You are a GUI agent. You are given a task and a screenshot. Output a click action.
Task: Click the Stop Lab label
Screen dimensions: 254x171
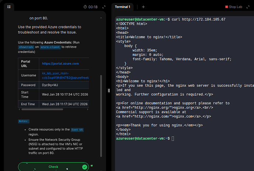(x=236, y=7)
